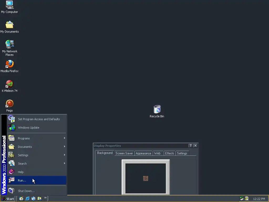The width and height of the screenshot is (269, 202).
Task: Expand the Documents submenu arrow
Action: click(x=65, y=147)
